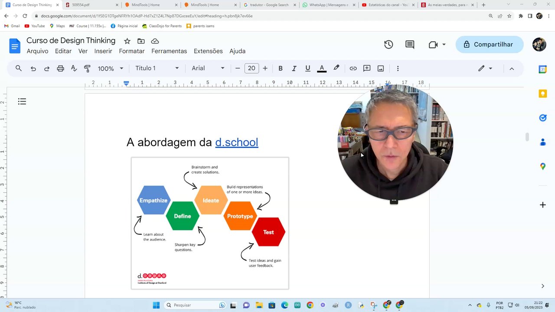Expand the Meet camera dropdown arrow
555x312 pixels.
point(444,45)
